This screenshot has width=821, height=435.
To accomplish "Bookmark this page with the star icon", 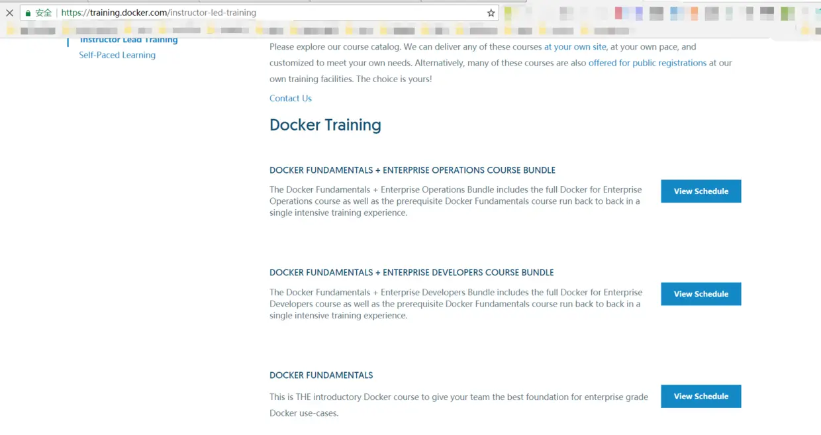I will (x=491, y=13).
